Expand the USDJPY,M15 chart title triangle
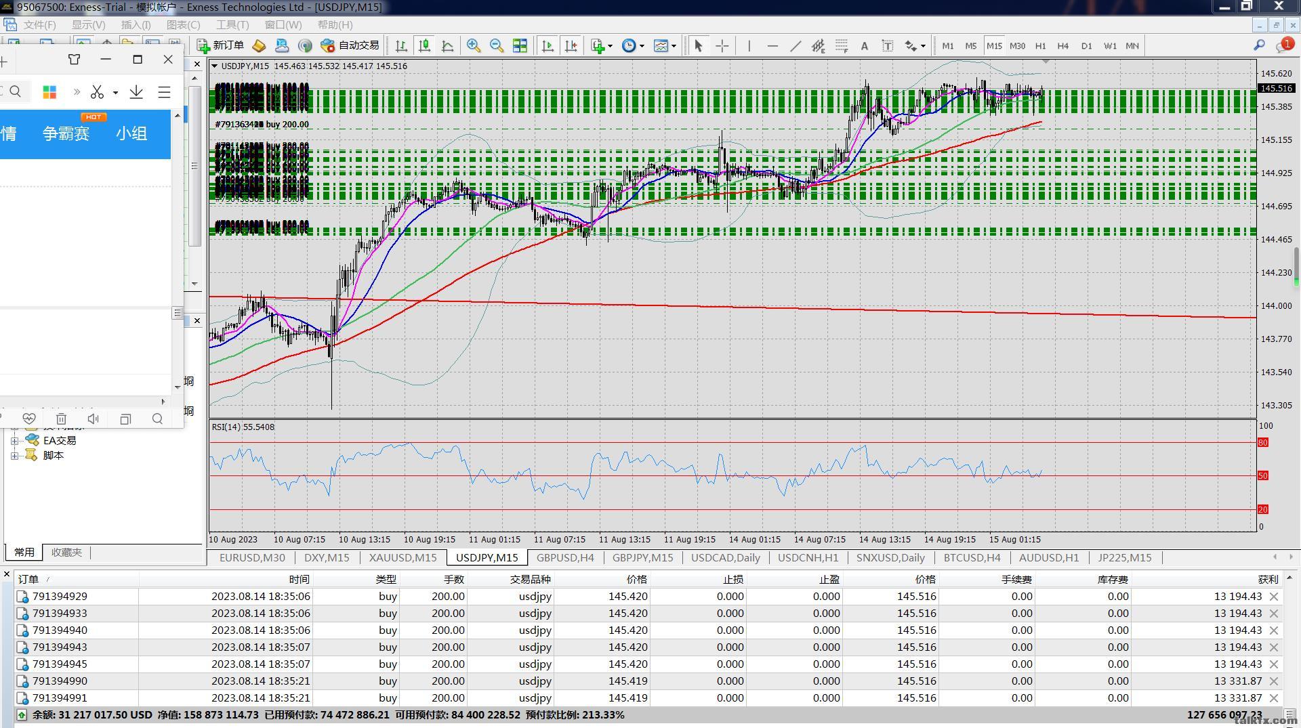 pos(214,66)
